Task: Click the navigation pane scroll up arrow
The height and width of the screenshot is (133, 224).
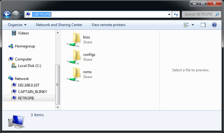Action: coord(58,33)
